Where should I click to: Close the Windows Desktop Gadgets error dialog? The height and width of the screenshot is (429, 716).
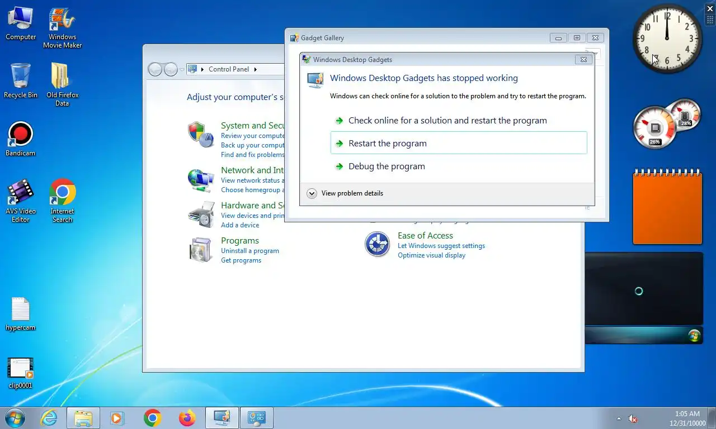tap(583, 59)
